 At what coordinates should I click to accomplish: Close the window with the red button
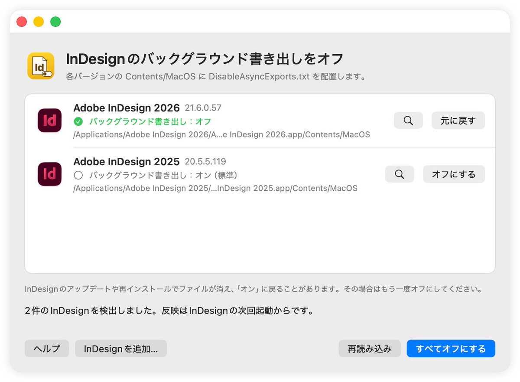(x=22, y=22)
